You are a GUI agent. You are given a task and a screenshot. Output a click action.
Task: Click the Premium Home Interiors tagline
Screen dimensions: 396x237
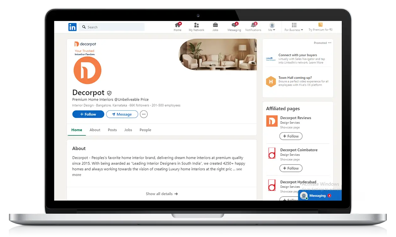110,99
